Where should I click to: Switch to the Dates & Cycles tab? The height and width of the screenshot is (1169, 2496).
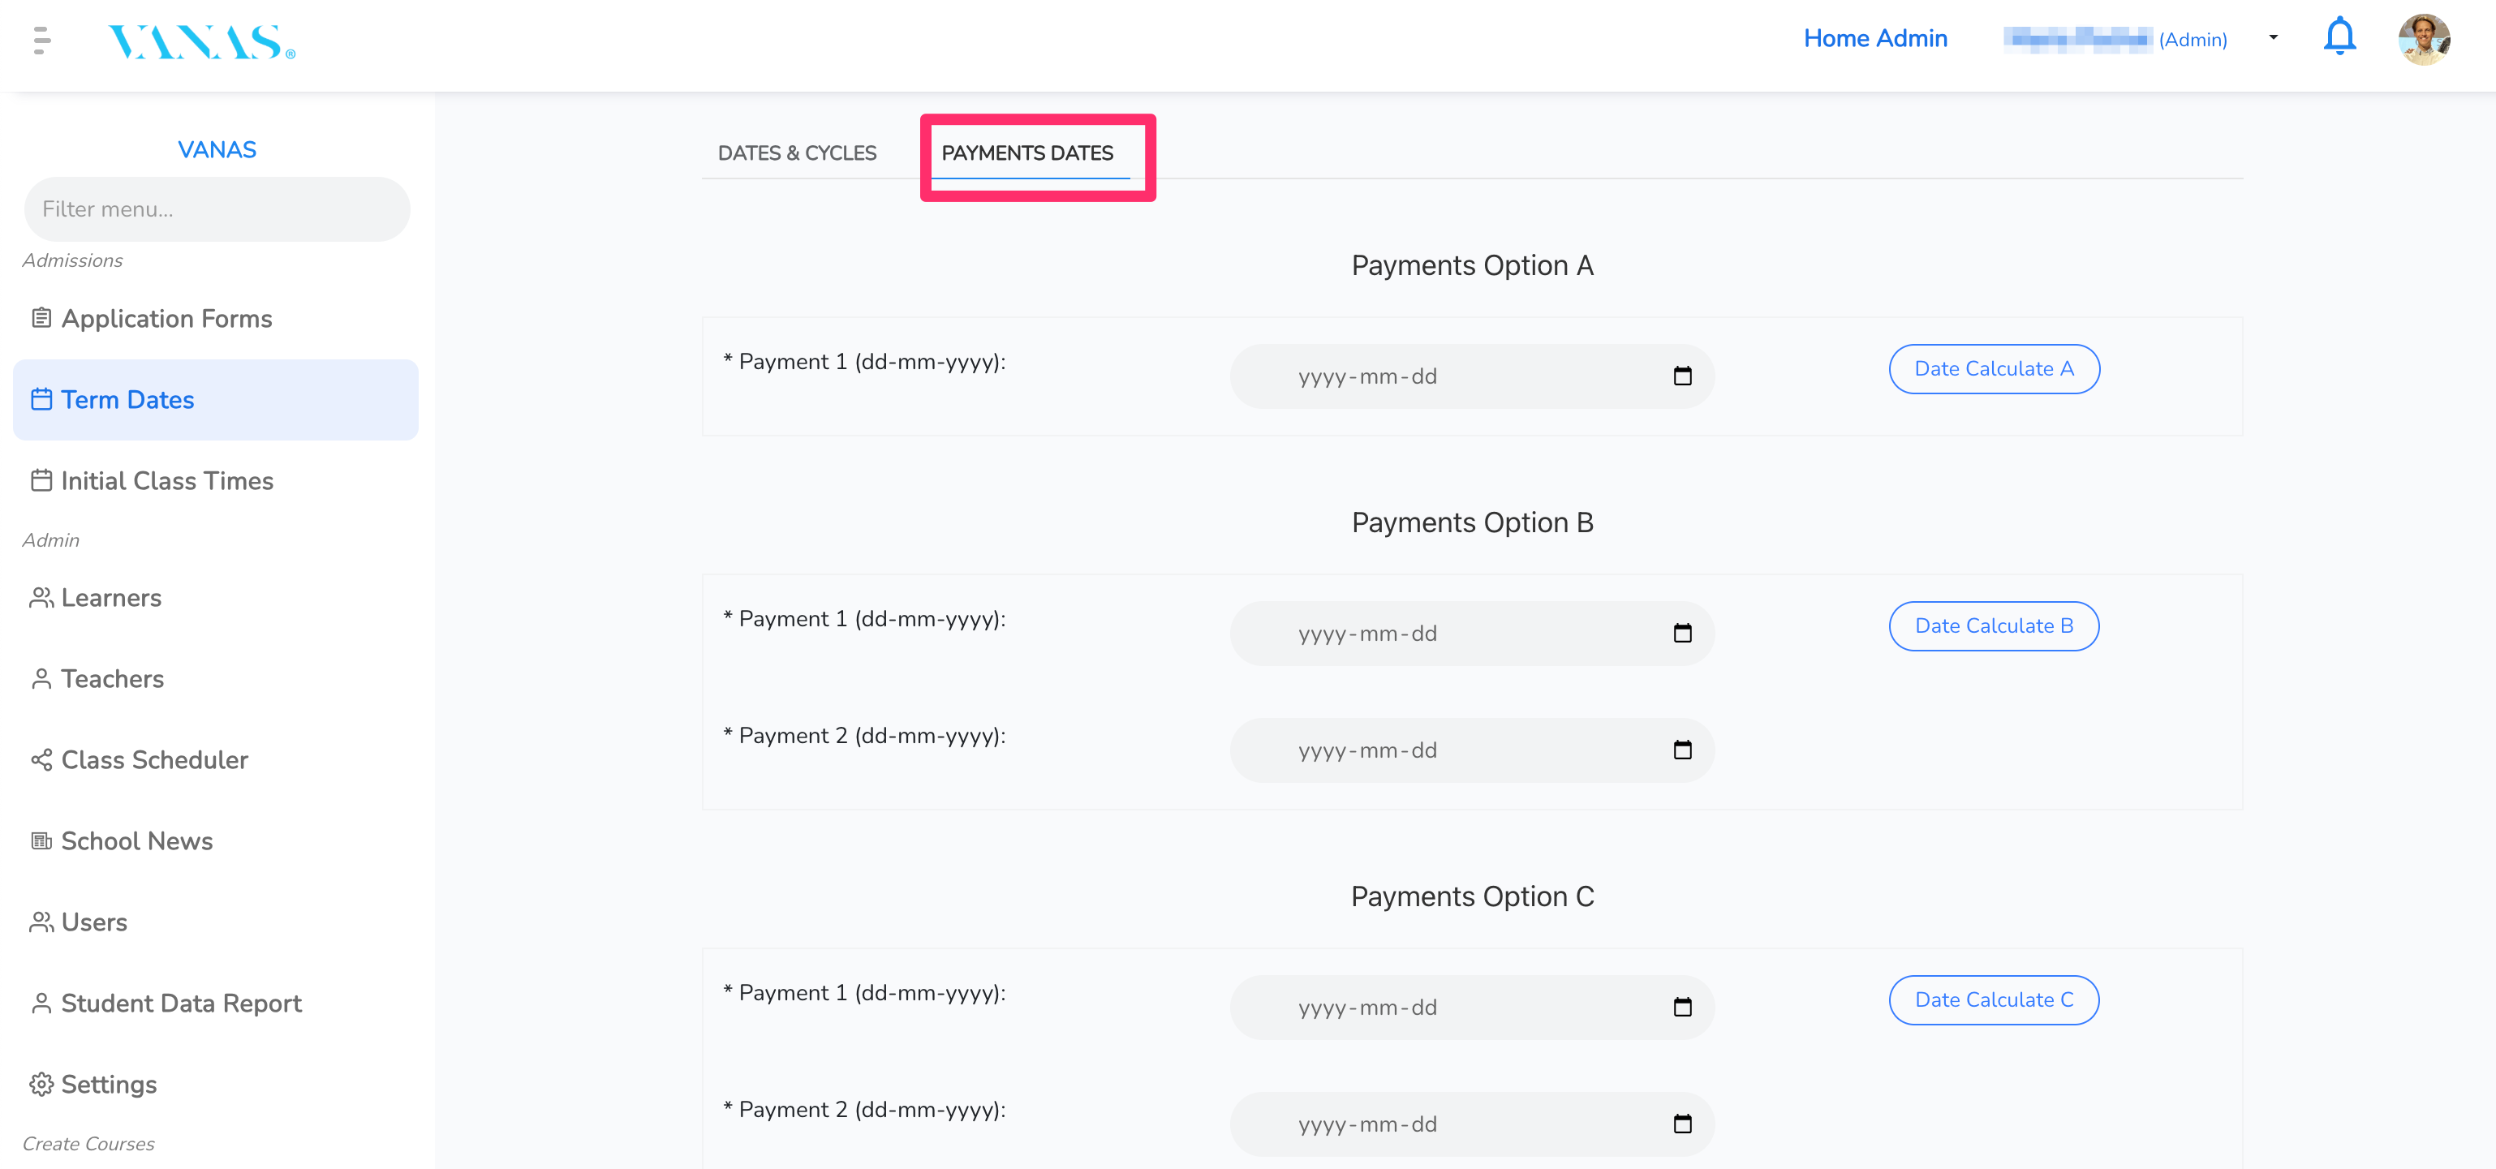click(x=797, y=153)
